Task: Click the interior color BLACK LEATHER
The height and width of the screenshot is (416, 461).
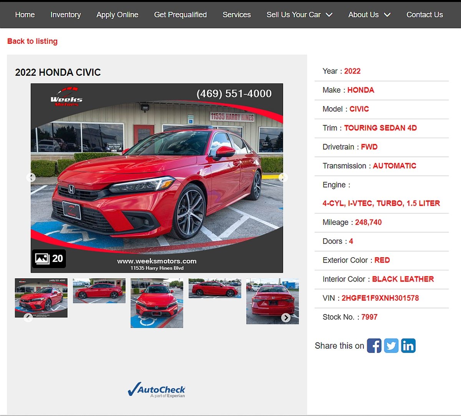Action: tap(403, 279)
